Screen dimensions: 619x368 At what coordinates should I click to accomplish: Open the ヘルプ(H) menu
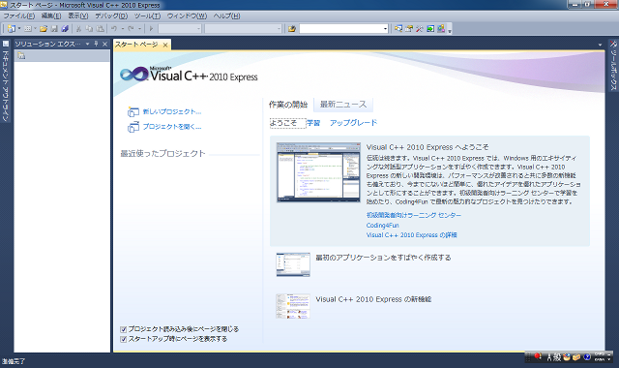click(x=226, y=15)
